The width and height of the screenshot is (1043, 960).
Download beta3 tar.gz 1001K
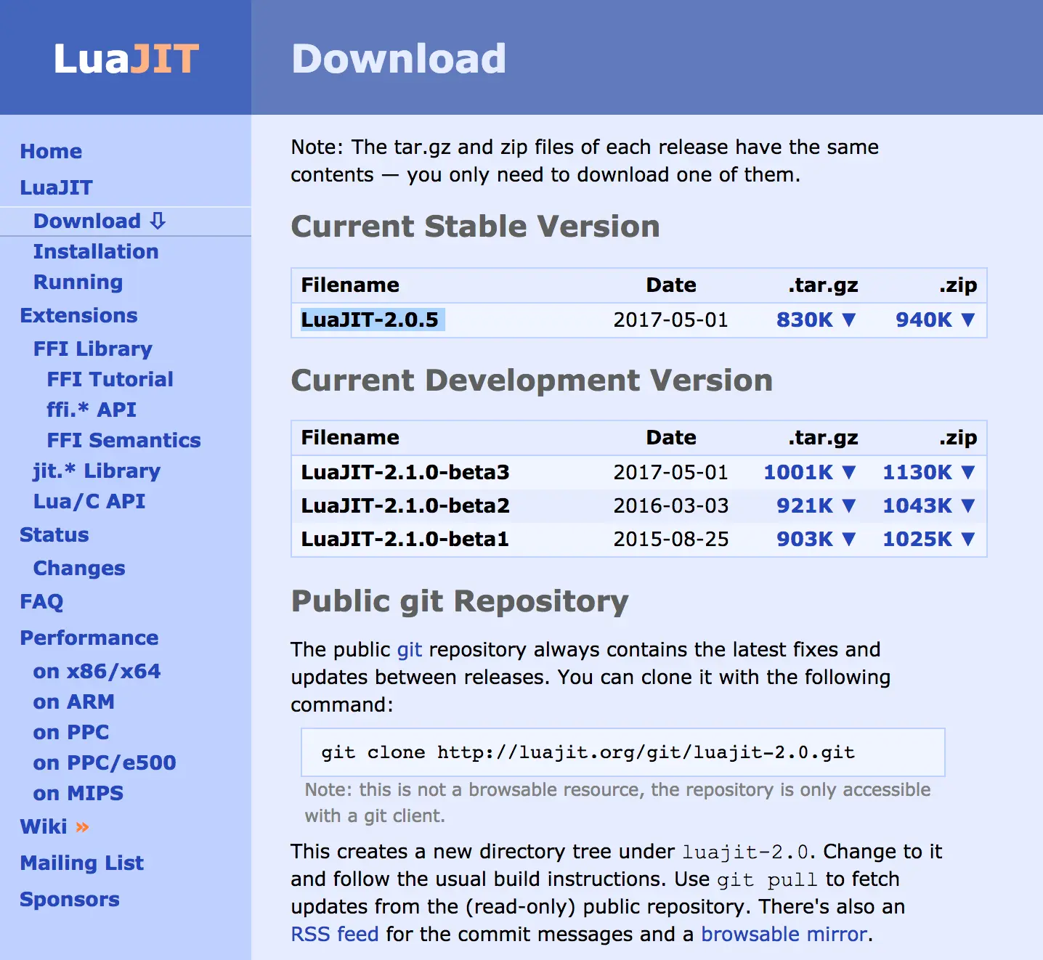click(810, 472)
